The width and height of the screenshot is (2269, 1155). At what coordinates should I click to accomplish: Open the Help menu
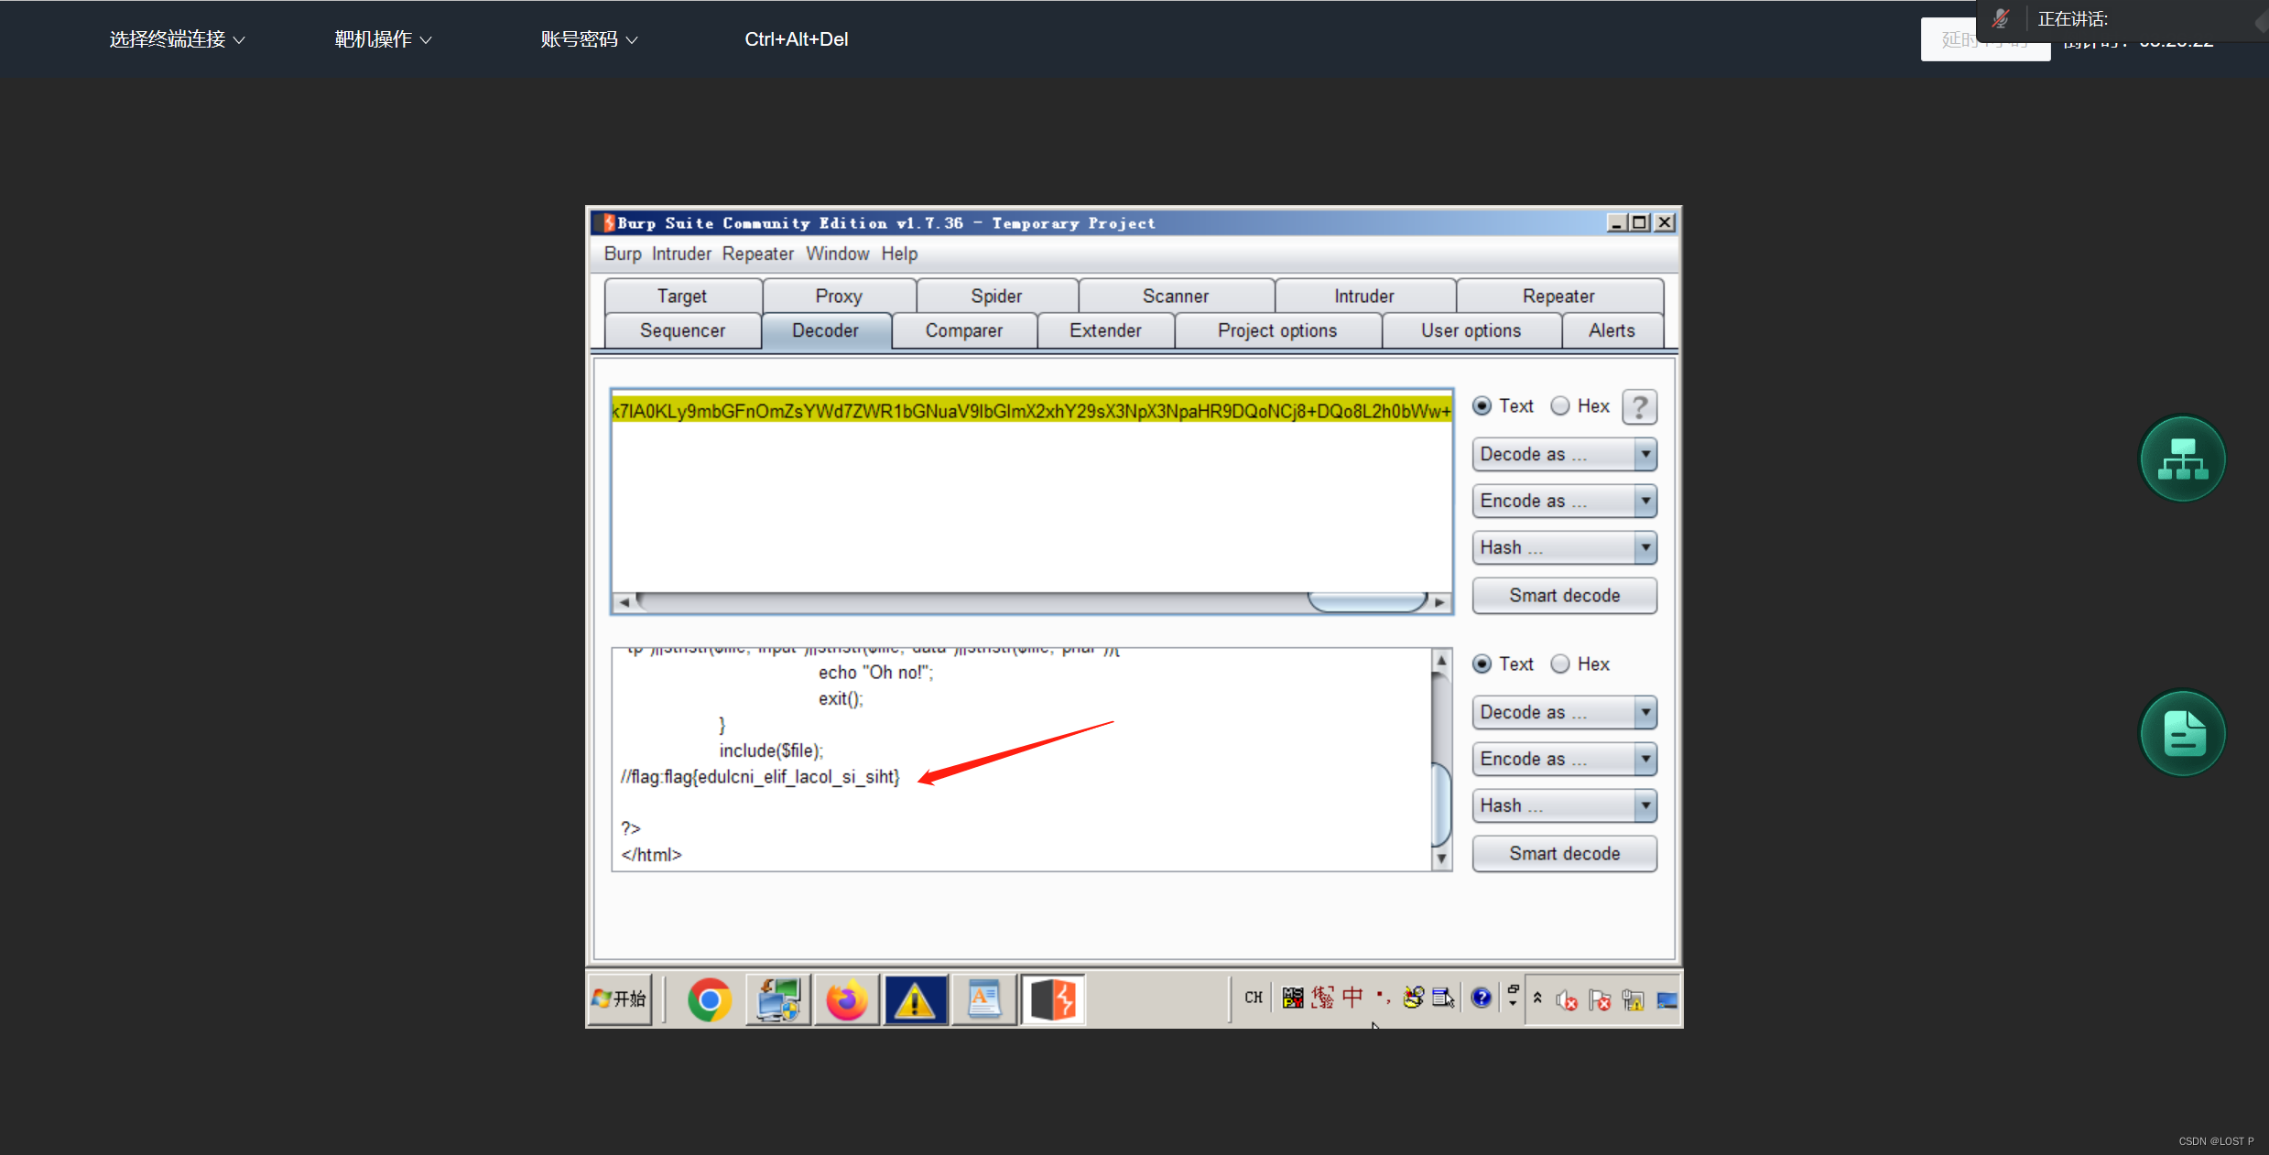pos(899,254)
